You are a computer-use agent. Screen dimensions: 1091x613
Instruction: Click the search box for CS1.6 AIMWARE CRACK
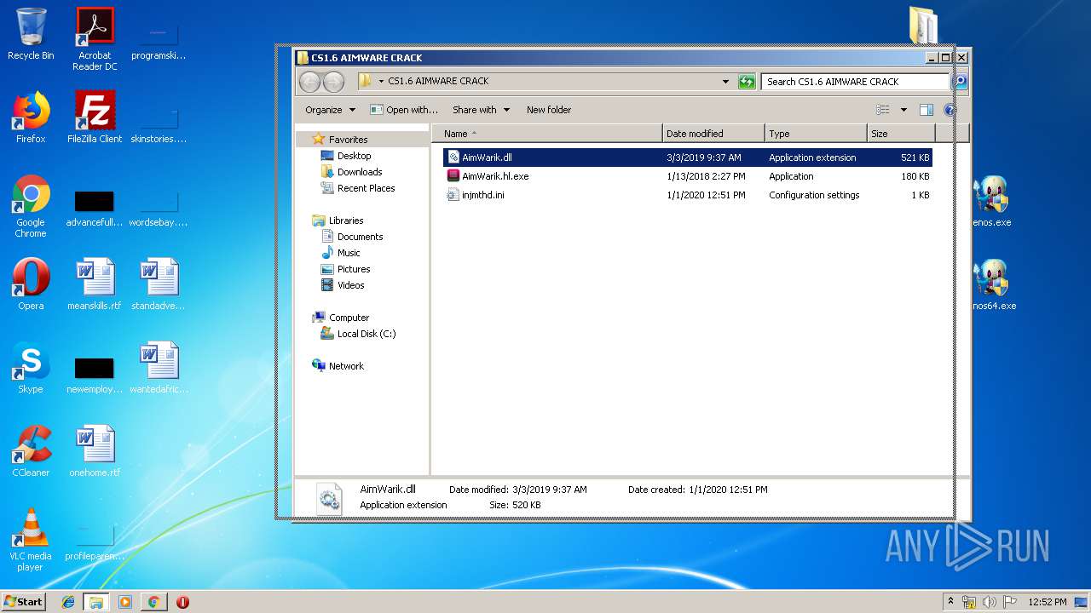pos(855,82)
